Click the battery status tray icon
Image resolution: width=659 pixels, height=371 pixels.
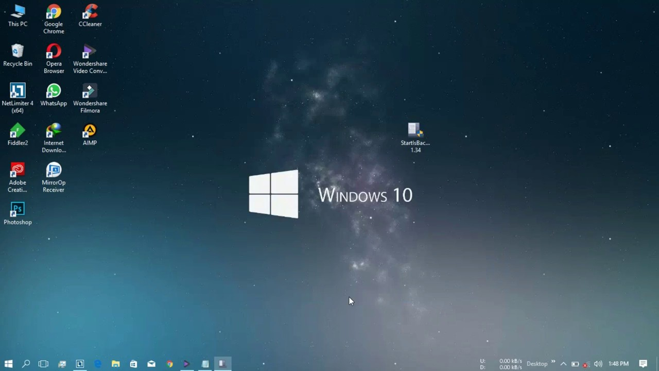(575, 364)
